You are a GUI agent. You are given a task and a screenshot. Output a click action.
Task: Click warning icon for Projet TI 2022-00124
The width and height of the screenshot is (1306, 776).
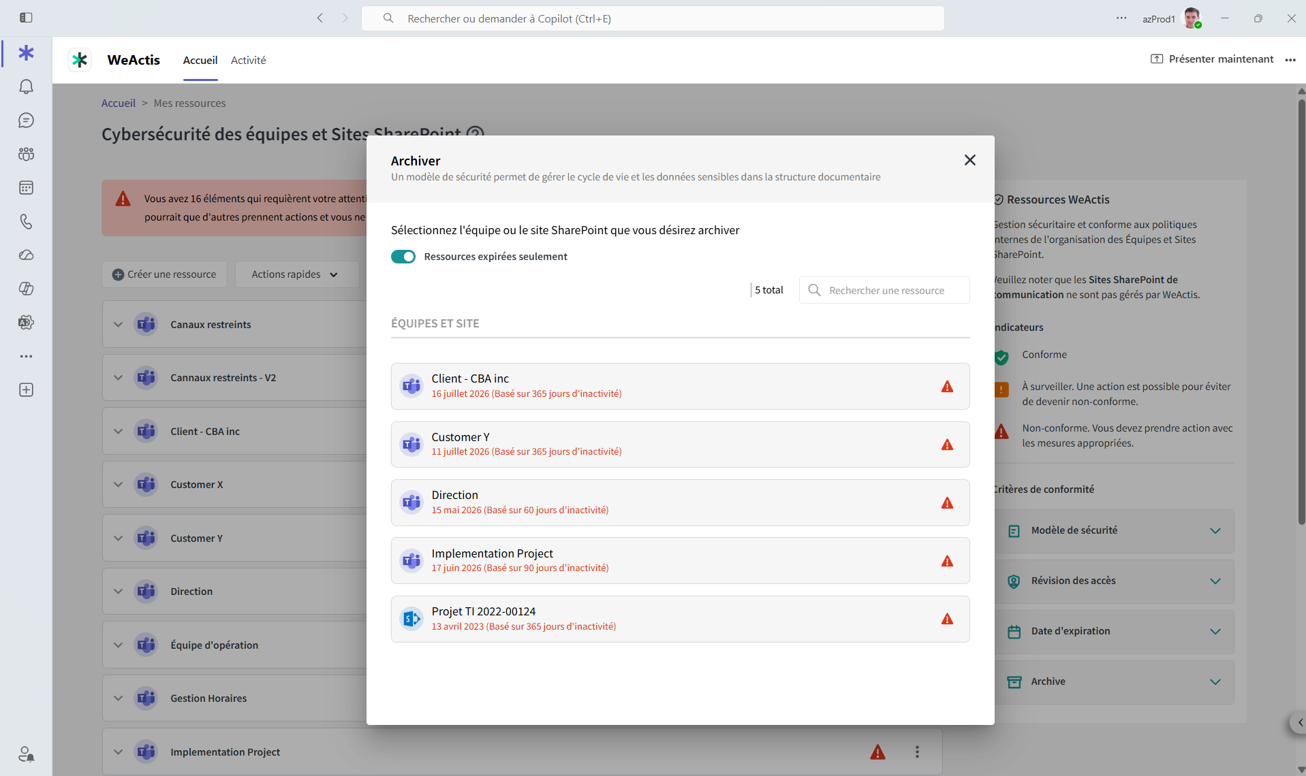pos(947,619)
